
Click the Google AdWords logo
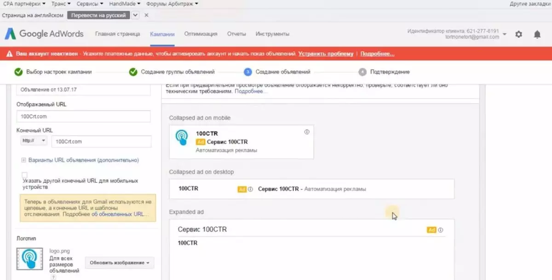[x=44, y=34]
